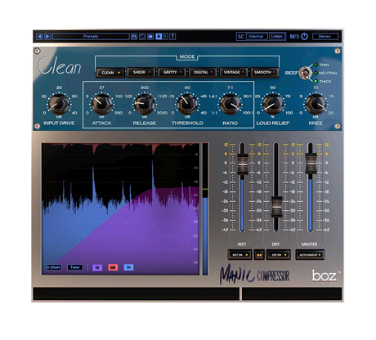The width and height of the screenshot is (376, 340).
Task: Click the RATIO knob
Action: coord(230,104)
